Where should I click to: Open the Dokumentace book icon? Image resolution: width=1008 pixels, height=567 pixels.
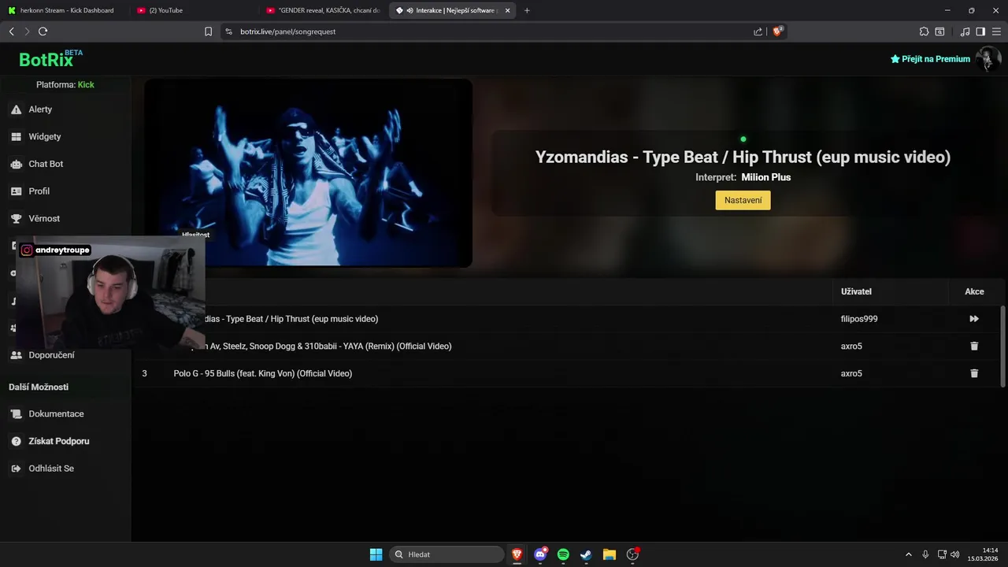16,414
